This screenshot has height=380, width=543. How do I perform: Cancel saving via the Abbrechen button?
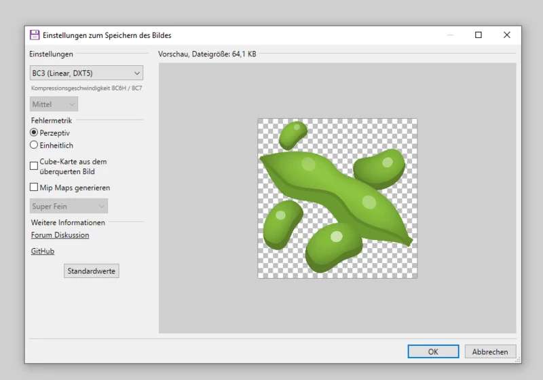point(490,351)
